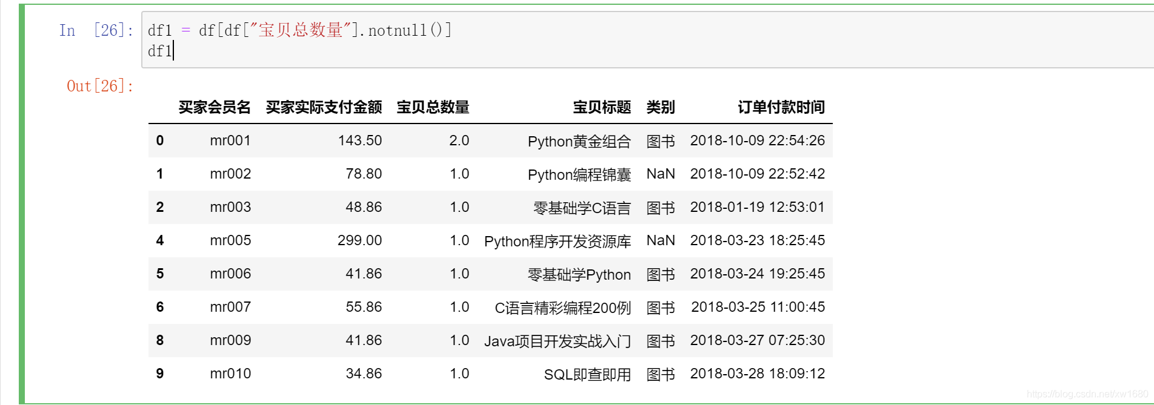Select cell mr001 in row 0
Image resolution: width=1154 pixels, height=405 pixels.
click(x=230, y=140)
